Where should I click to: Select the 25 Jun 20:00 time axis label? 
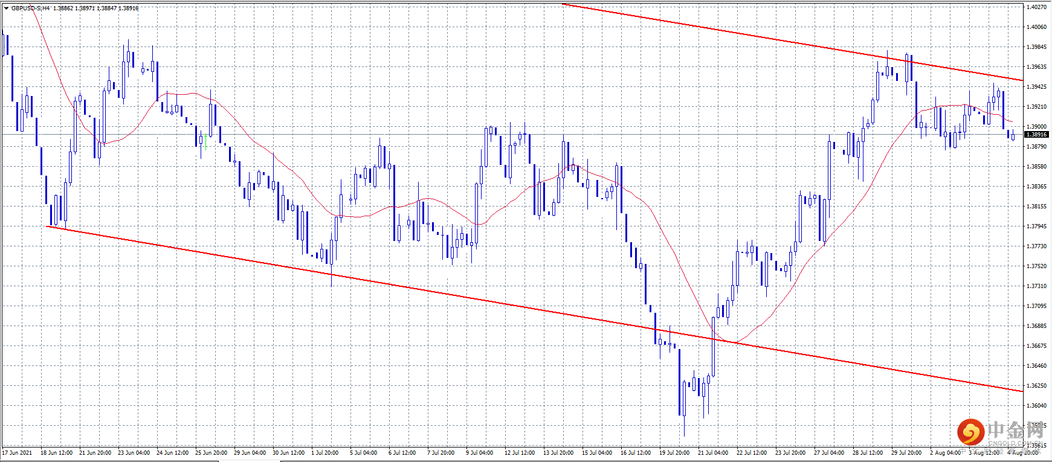(x=211, y=453)
